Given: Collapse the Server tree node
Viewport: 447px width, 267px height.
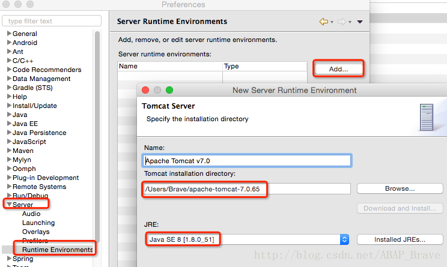Looking at the screenshot, I should pos(9,205).
